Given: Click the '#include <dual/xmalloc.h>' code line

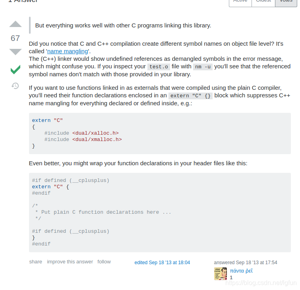Looking at the screenshot, I should tap(83, 139).
